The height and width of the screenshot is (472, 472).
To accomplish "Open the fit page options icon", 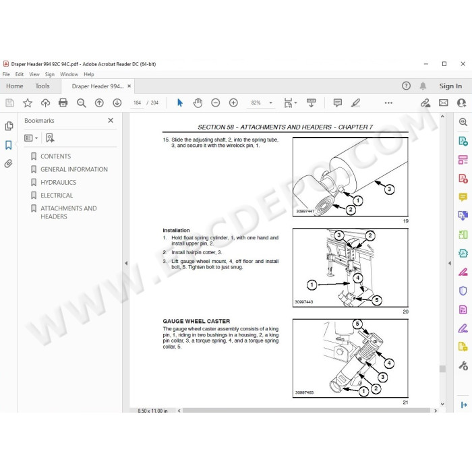I will tap(290, 103).
